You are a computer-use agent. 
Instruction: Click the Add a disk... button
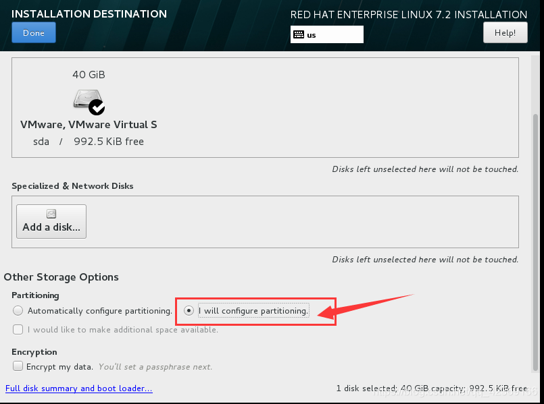[51, 222]
